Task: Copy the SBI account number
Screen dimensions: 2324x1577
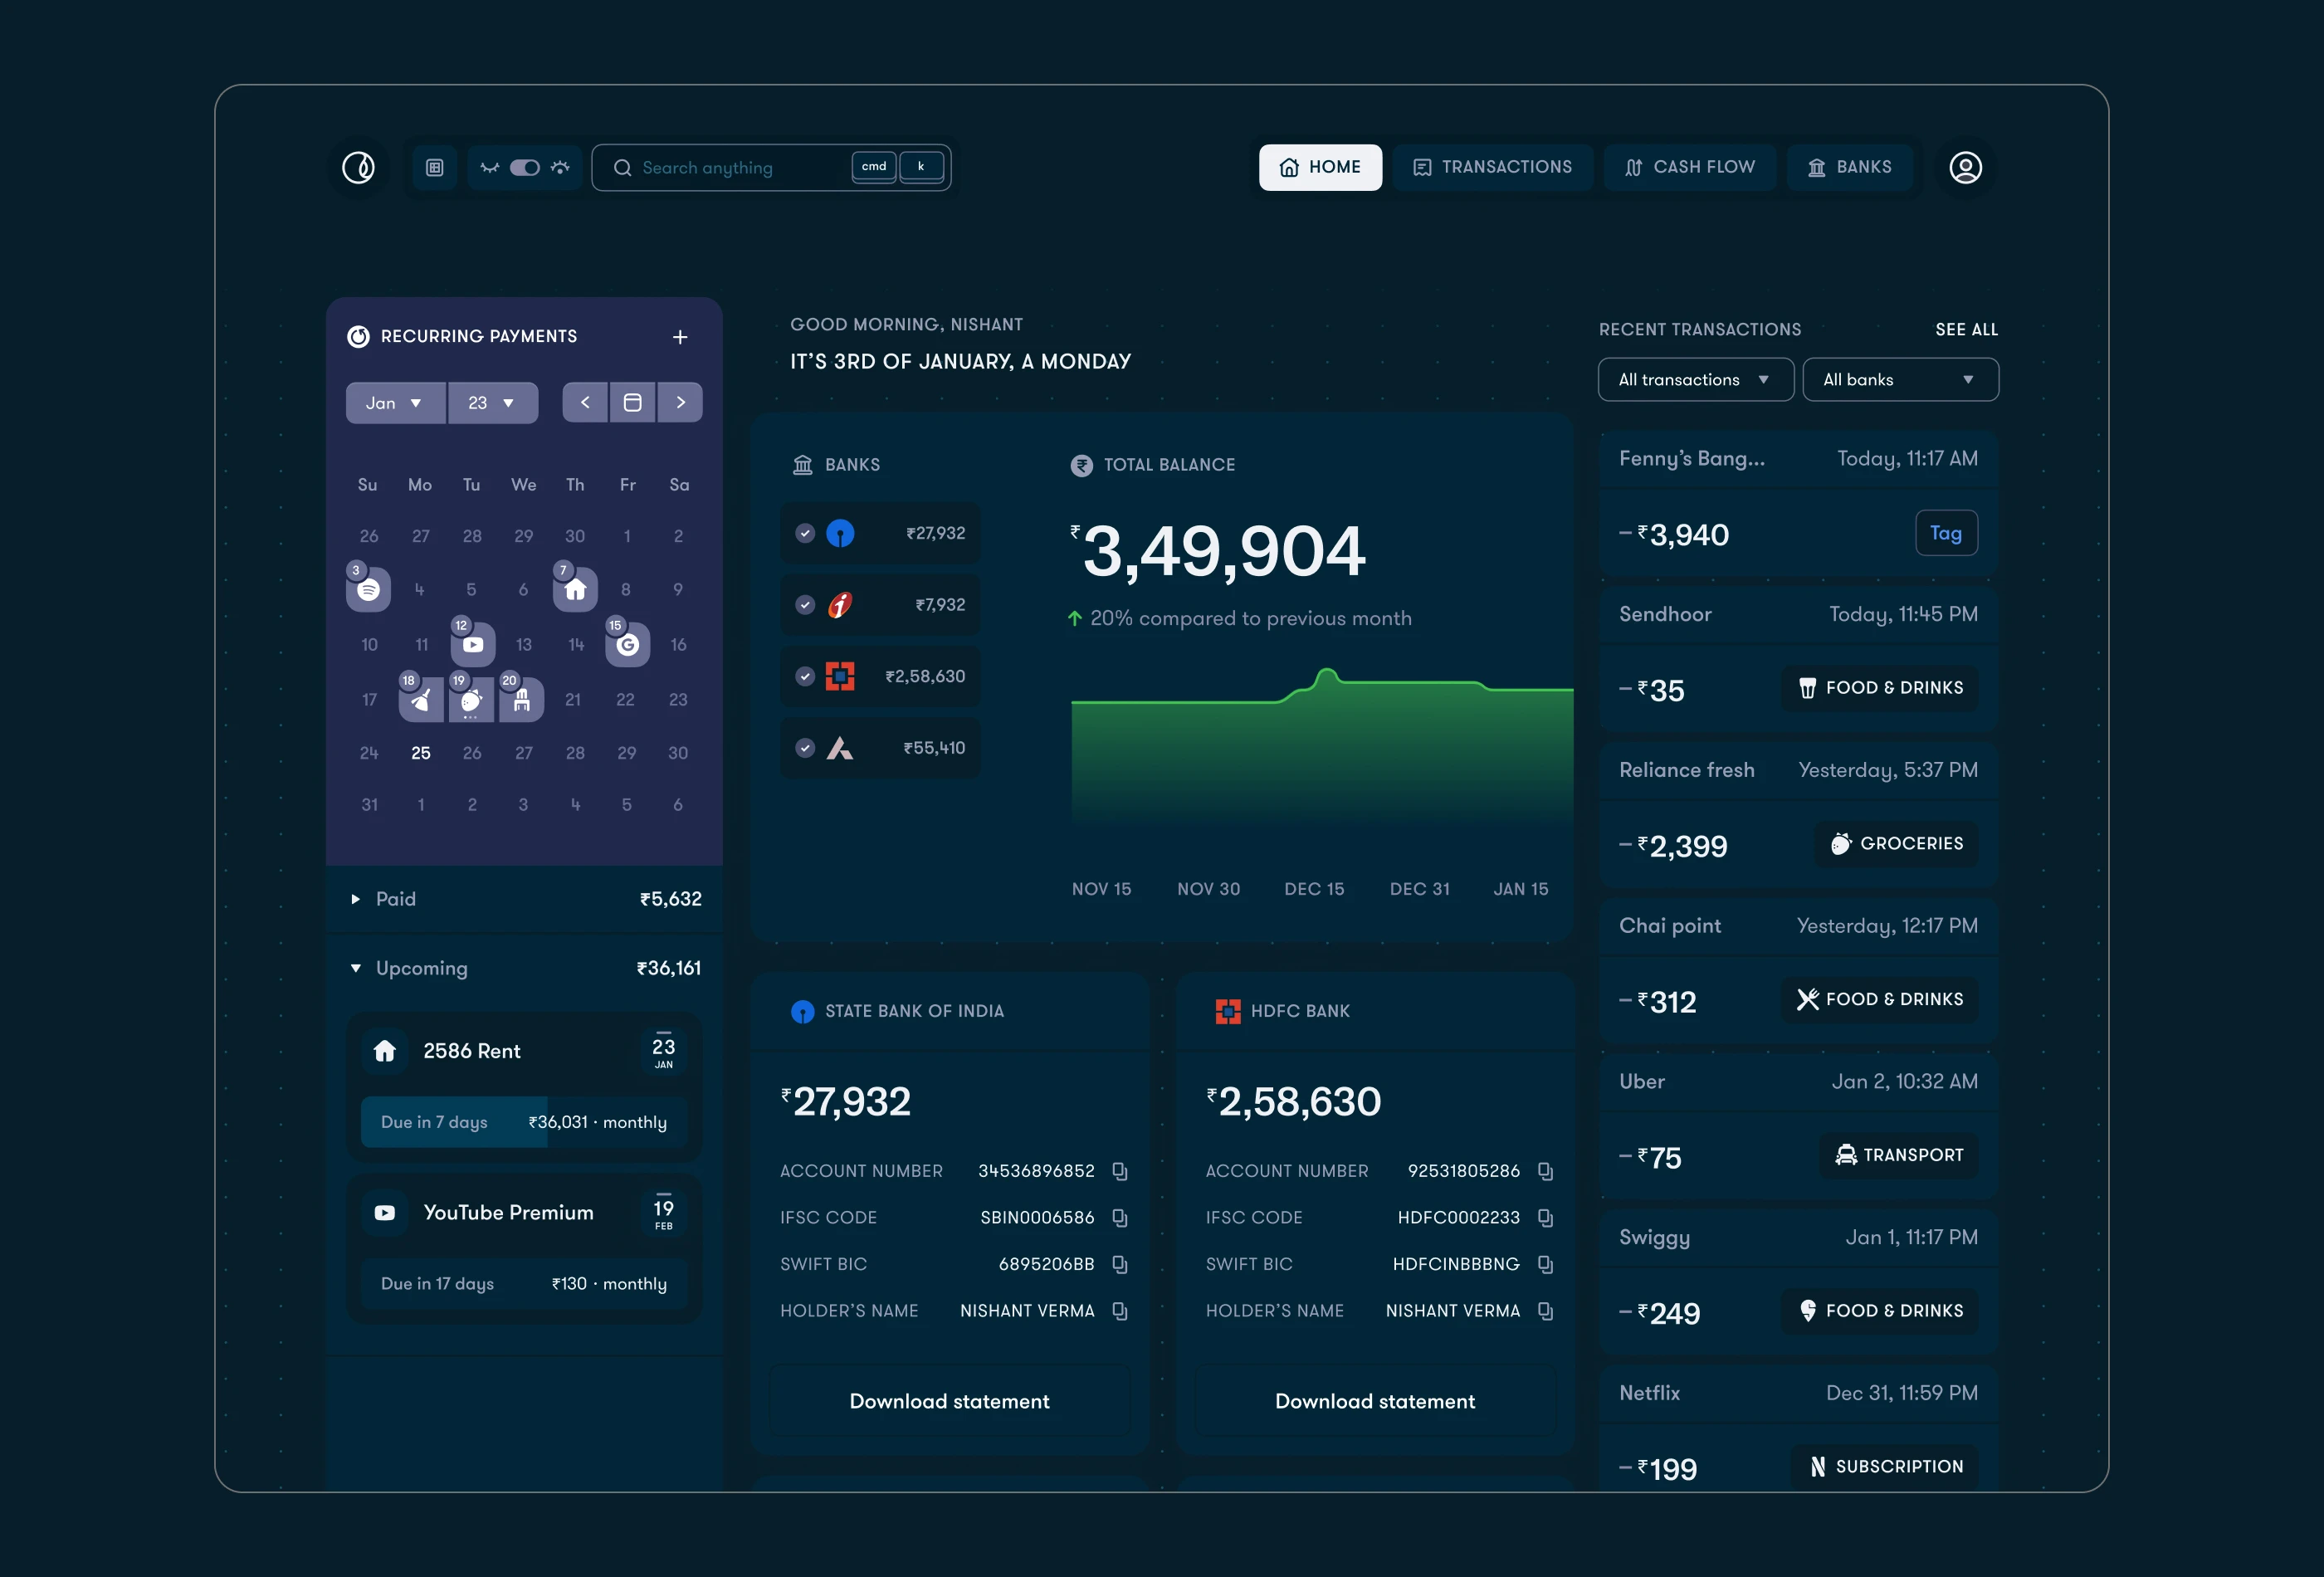Action: pos(1120,1171)
